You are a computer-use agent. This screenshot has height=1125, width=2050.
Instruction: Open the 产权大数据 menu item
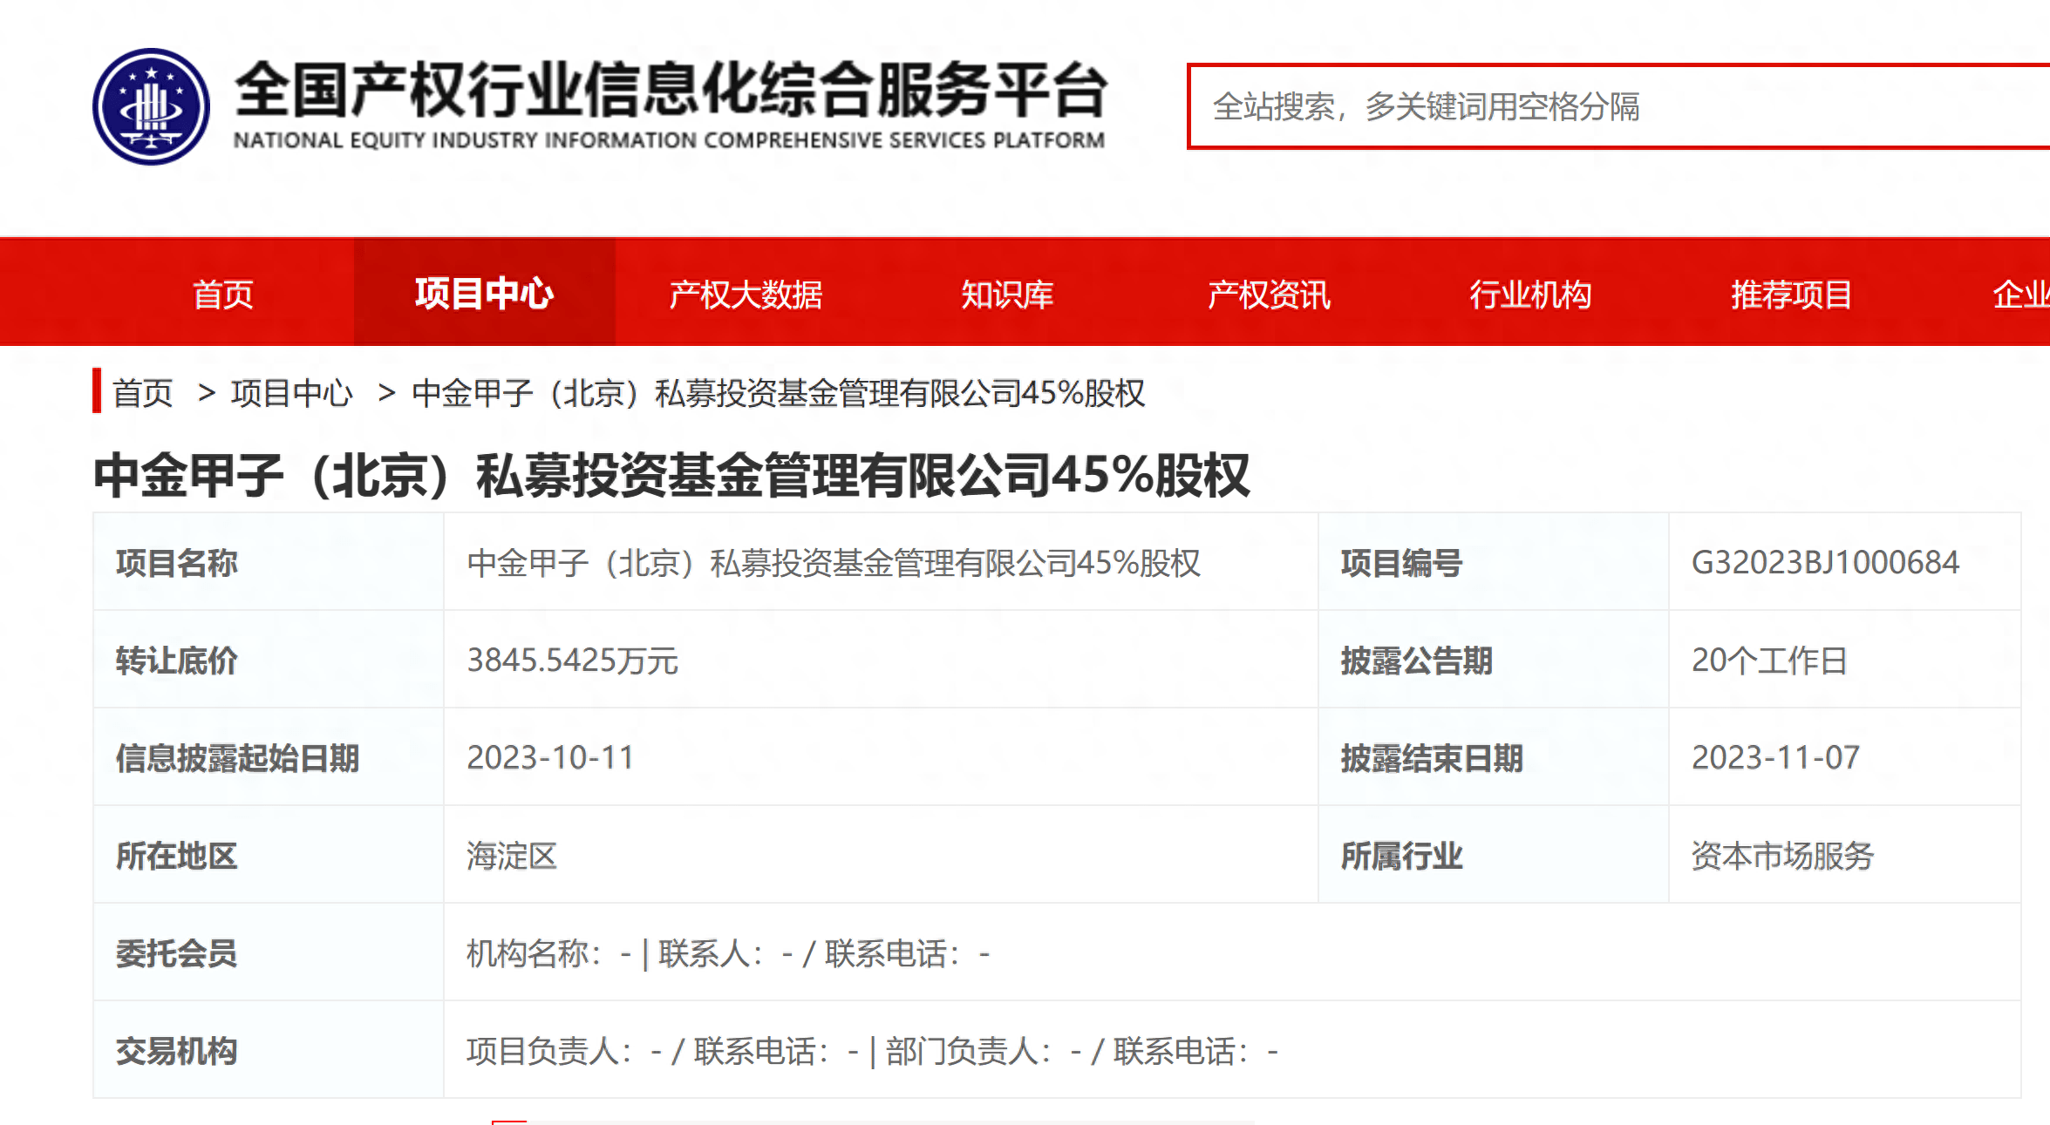[x=746, y=295]
